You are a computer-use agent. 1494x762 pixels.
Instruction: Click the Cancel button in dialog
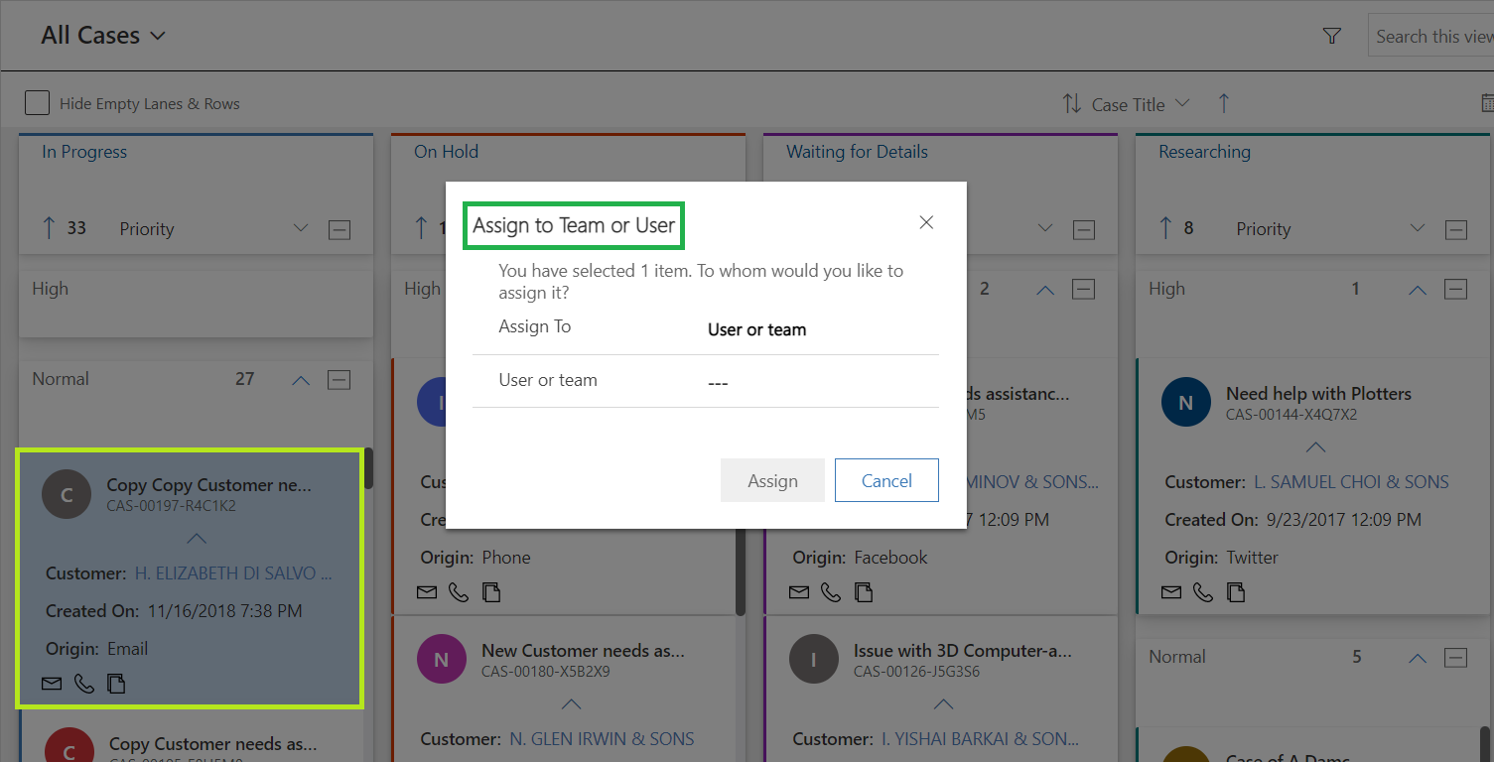886,480
